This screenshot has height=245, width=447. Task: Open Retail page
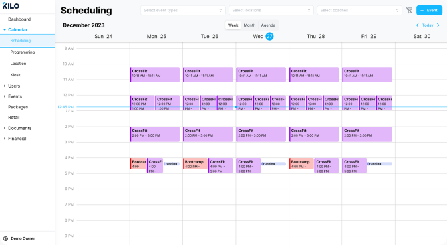coord(13,118)
